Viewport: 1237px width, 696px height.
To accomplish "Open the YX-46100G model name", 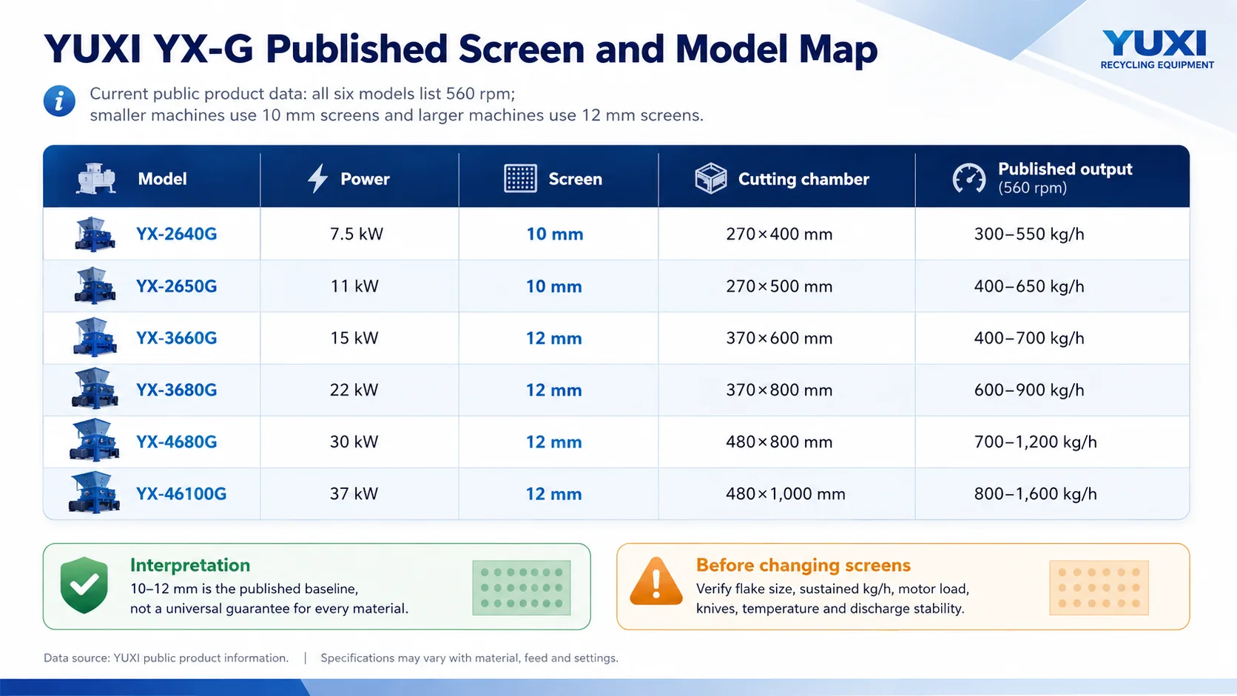I will [181, 493].
